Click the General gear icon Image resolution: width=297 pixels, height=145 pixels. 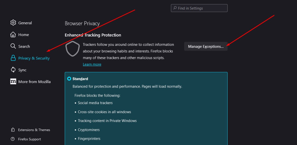[x=13, y=23]
